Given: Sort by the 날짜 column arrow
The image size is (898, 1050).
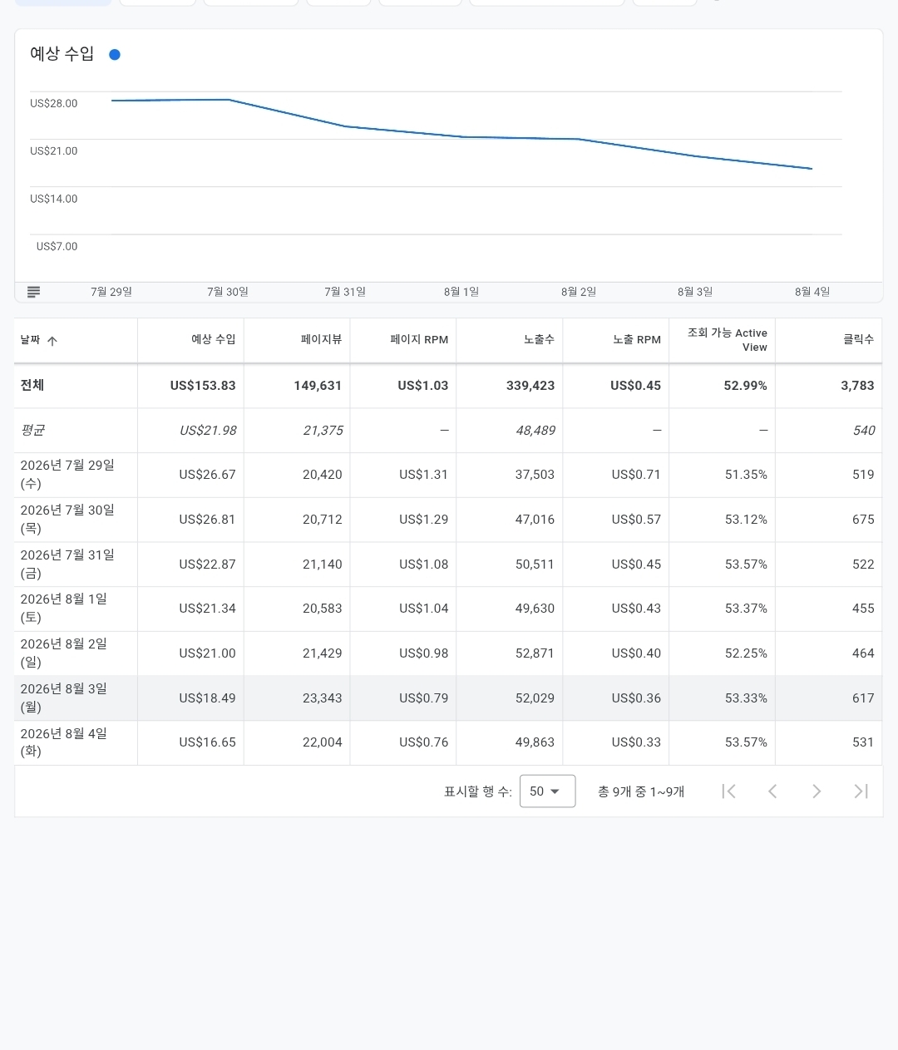Looking at the screenshot, I should point(52,341).
